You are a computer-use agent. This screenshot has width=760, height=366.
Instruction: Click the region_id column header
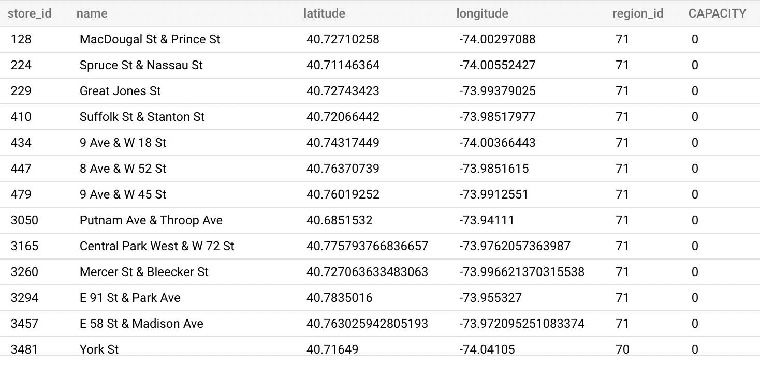[637, 13]
